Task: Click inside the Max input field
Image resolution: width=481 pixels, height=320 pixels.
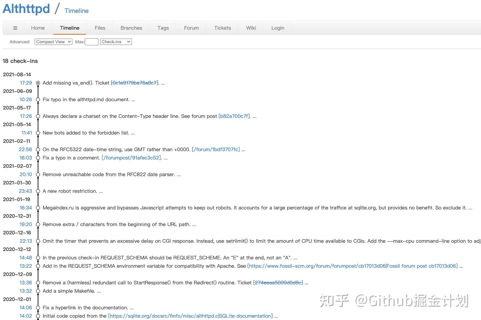Action: click(x=91, y=42)
